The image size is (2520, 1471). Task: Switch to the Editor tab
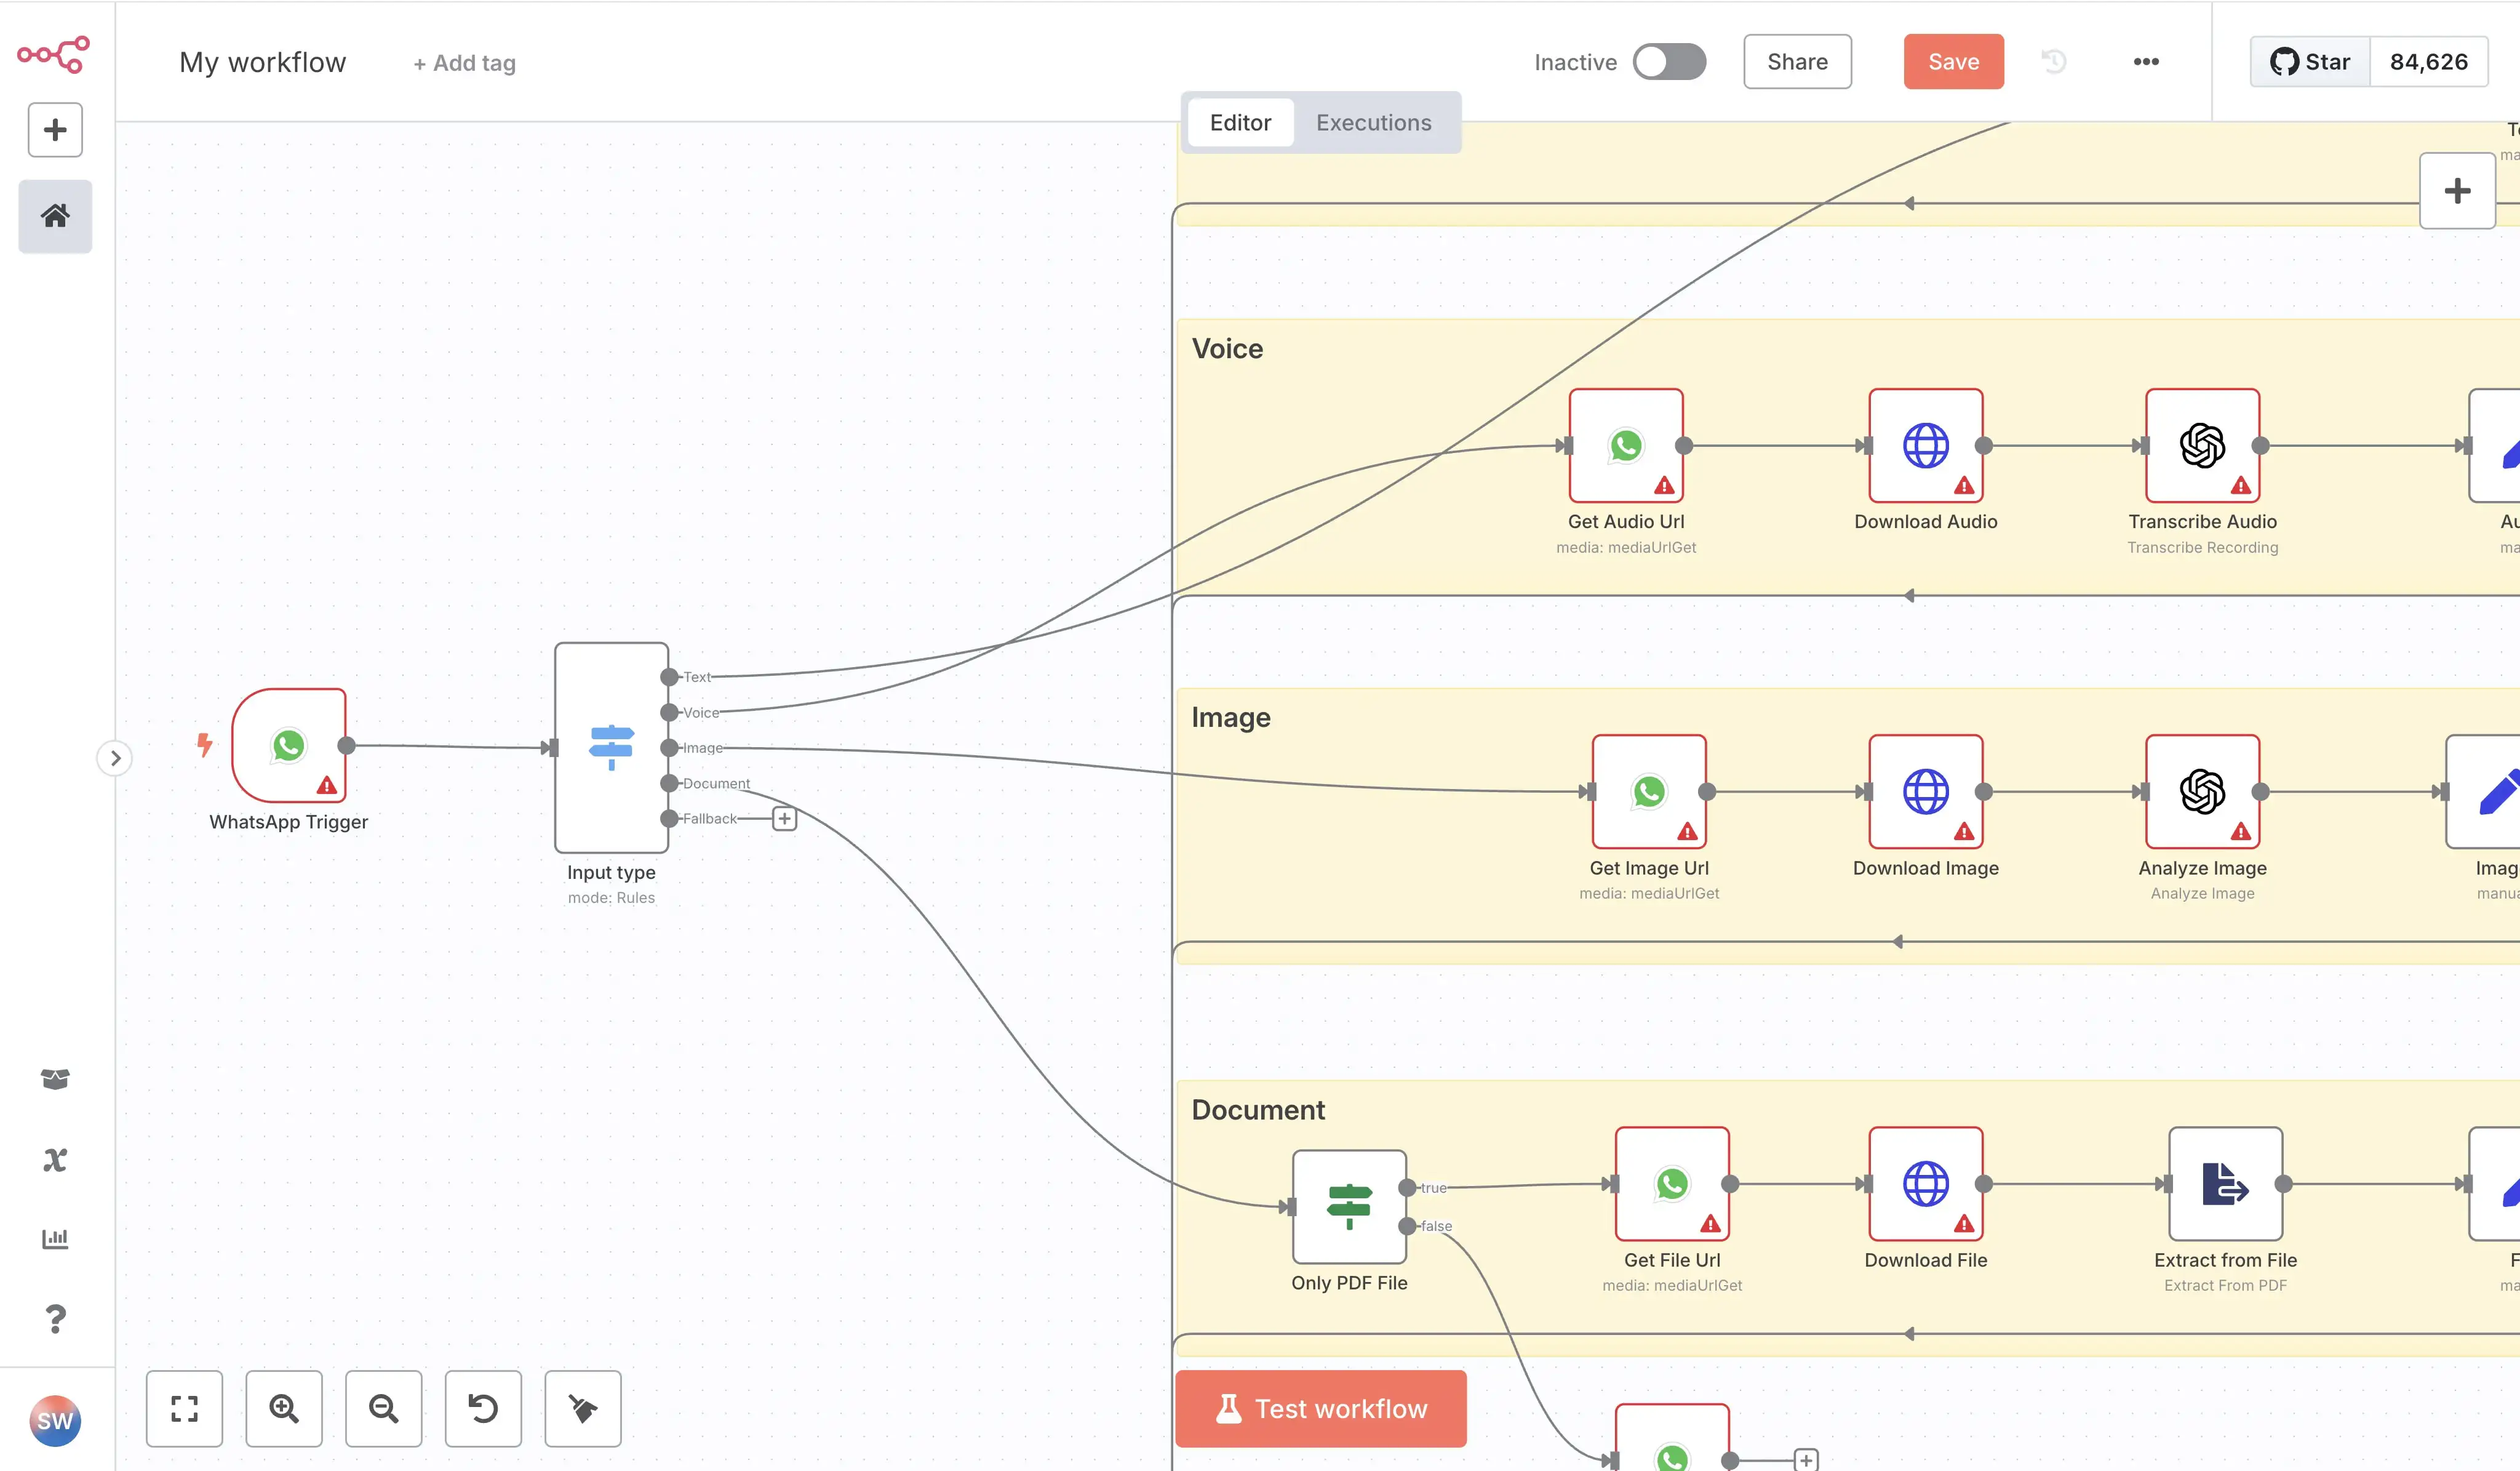tap(1240, 122)
